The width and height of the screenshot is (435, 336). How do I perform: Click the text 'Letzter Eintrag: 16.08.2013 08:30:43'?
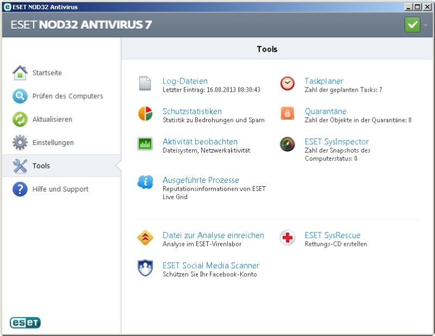point(212,90)
